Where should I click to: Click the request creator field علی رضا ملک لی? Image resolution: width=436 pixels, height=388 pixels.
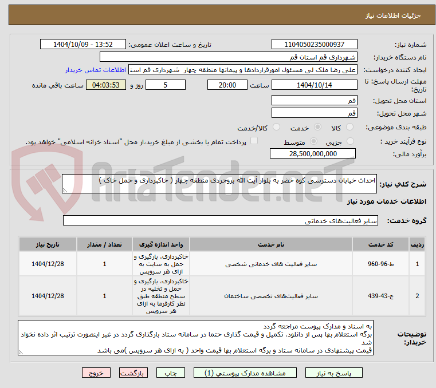[x=243, y=70]
